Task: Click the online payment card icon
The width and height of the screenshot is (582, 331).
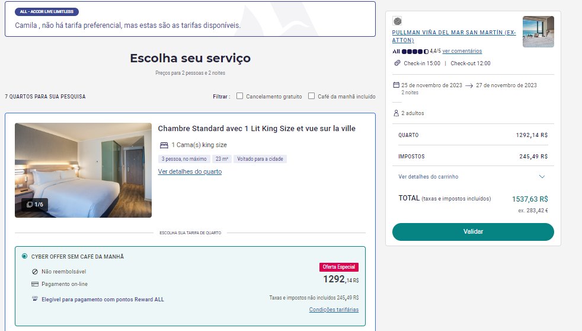Action: pos(35,284)
